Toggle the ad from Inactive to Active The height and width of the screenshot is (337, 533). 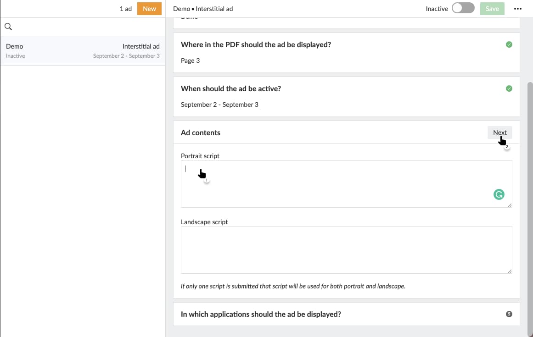pos(463,8)
